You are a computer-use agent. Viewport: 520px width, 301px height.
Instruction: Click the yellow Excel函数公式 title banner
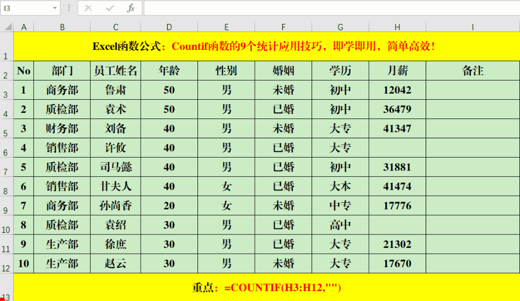coord(261,47)
